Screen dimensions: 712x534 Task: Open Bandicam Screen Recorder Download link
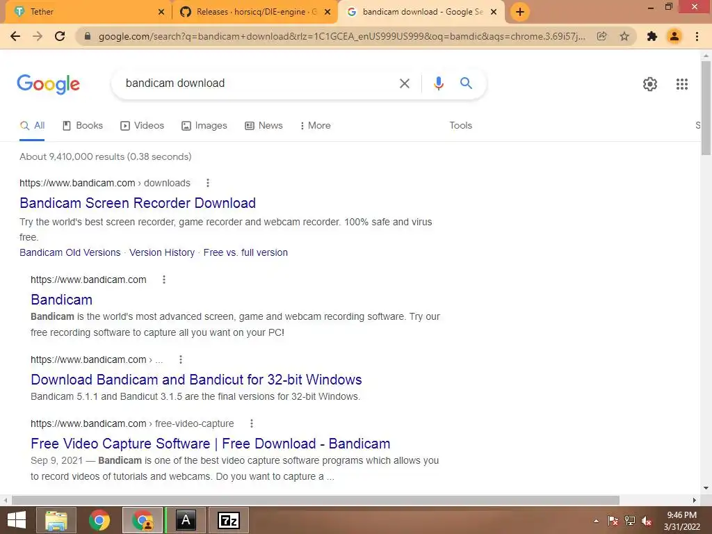[x=138, y=203]
